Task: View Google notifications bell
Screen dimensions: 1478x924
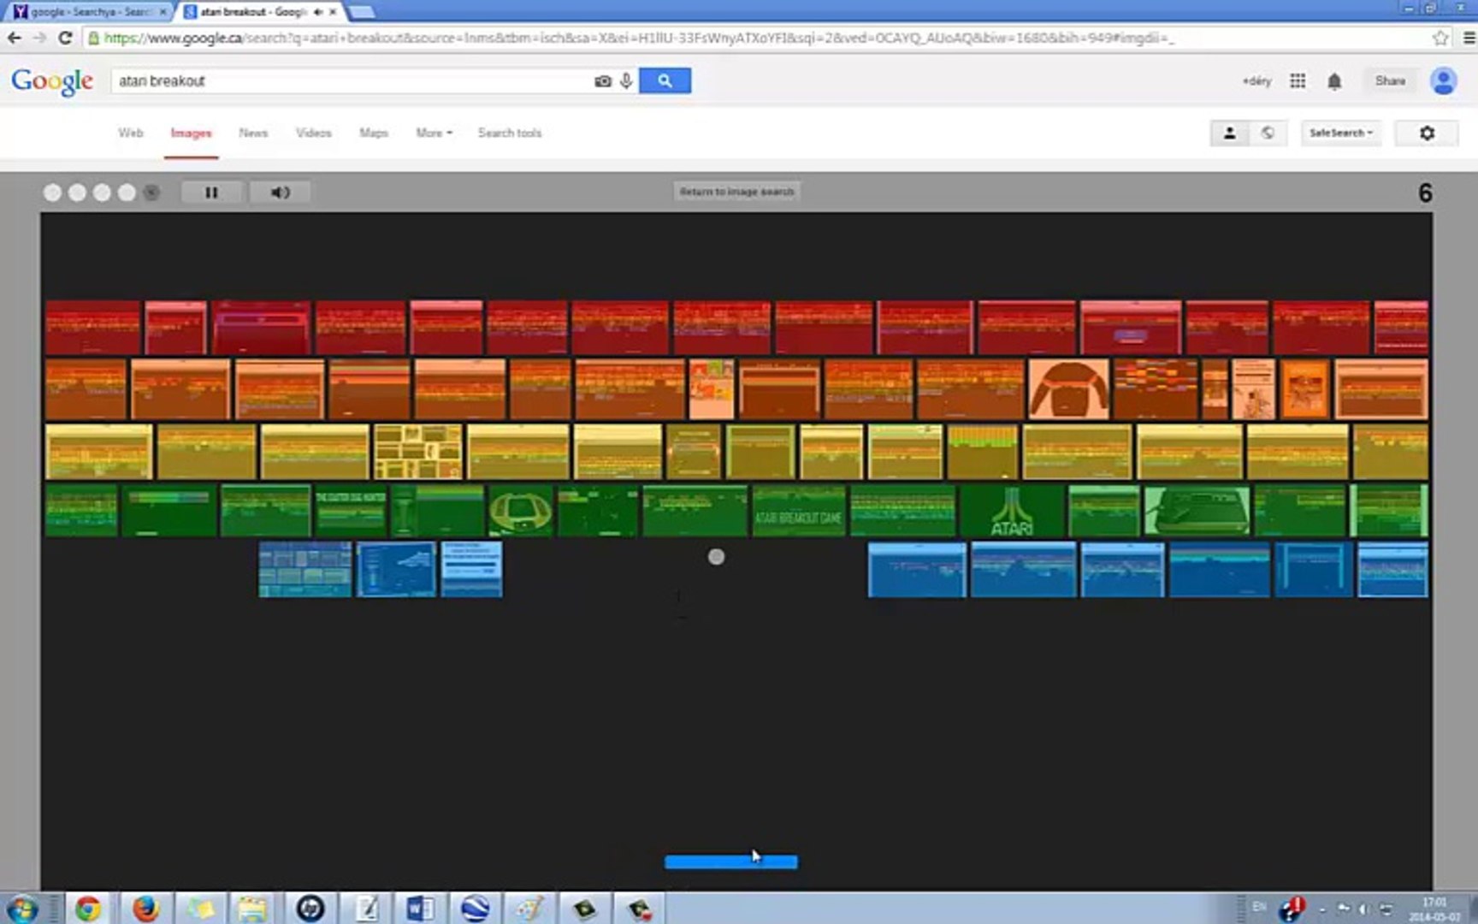Action: click(x=1334, y=81)
